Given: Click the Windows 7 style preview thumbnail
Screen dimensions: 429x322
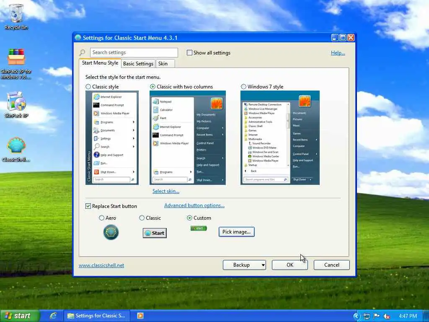Looking at the screenshot, I should [x=280, y=138].
